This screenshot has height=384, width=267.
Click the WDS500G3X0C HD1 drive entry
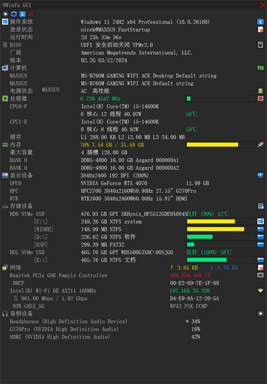[x=127, y=252]
